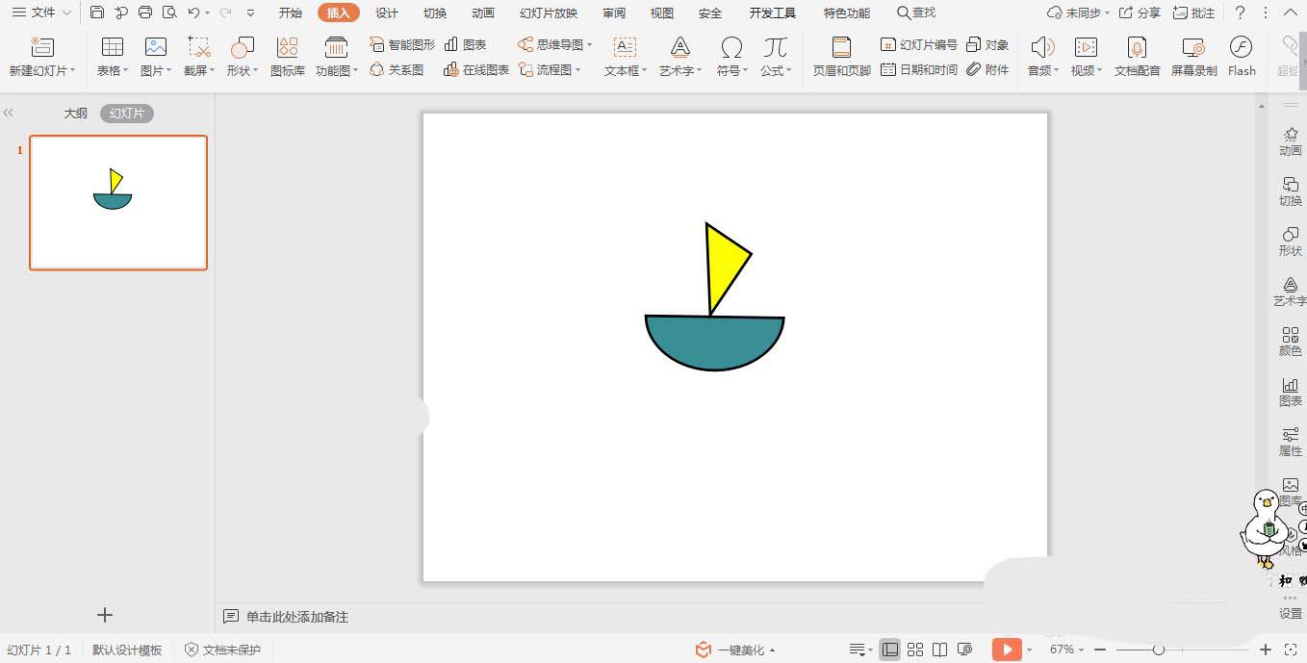1307x663 pixels.
Task: Switch to reading view in status bar
Action: point(940,650)
